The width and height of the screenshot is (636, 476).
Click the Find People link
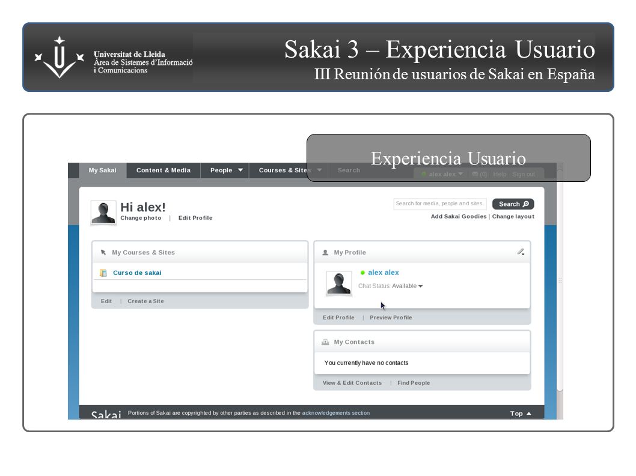click(x=414, y=383)
